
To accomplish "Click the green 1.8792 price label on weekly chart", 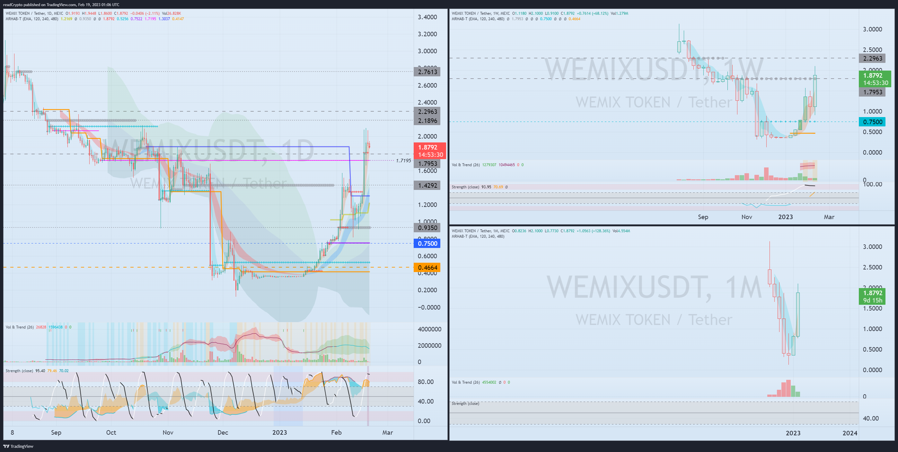I will tap(875, 79).
